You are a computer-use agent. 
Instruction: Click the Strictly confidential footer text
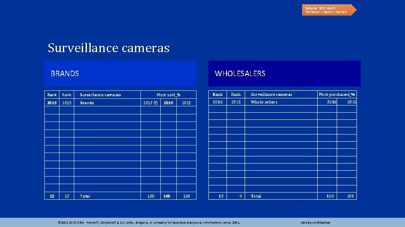coord(315,222)
